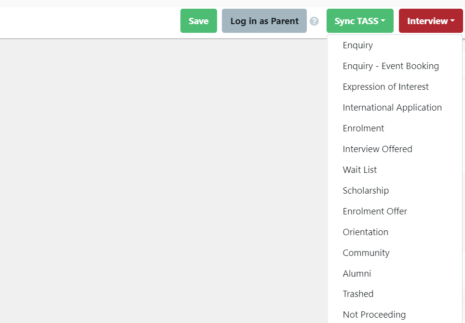Select Expression of Interest
Viewport: 465px width, 323px height.
(385, 86)
